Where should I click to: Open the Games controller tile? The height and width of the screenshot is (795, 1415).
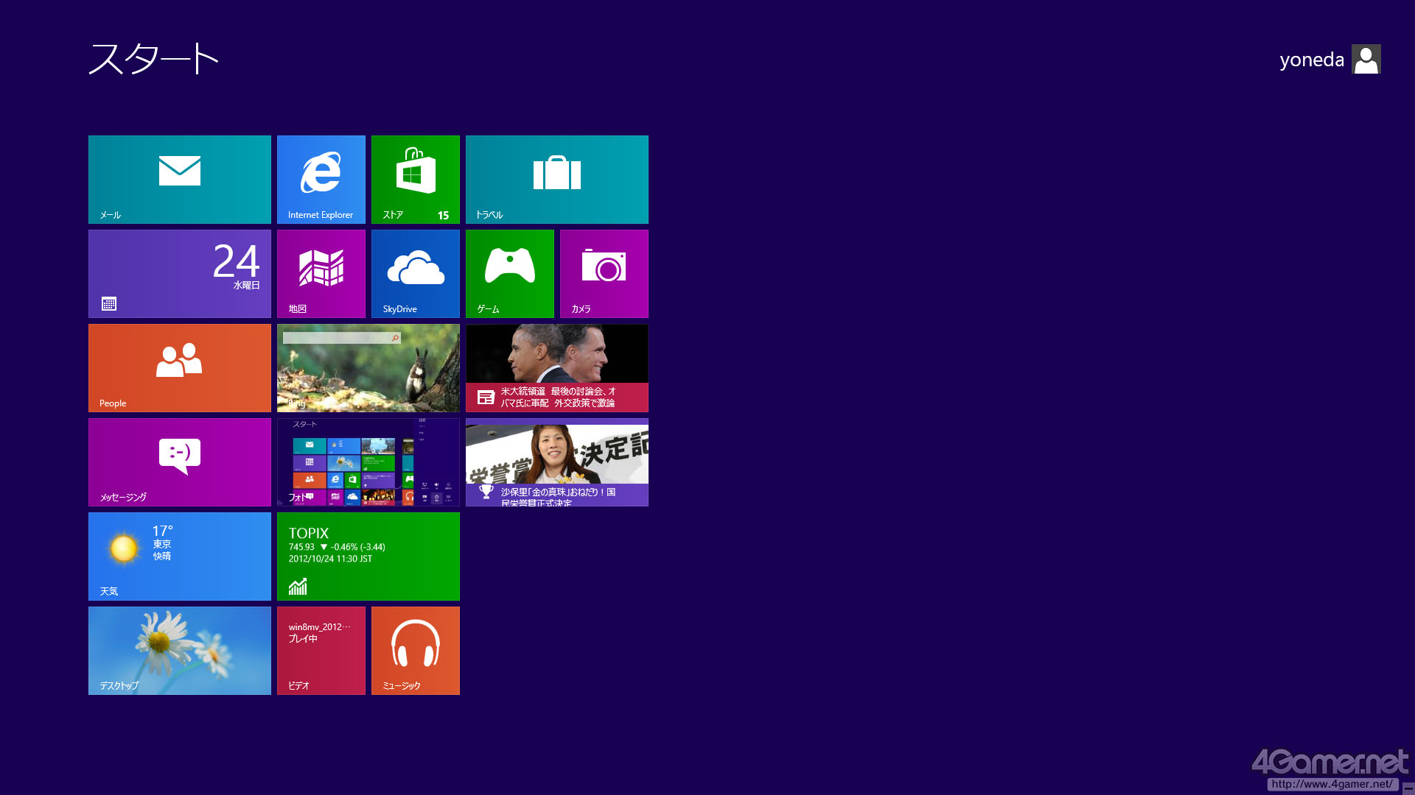[x=509, y=273]
